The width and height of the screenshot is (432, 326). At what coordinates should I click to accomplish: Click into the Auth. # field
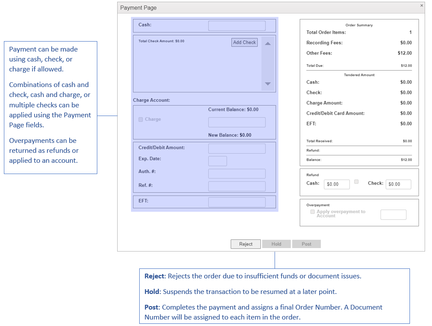[x=237, y=174]
